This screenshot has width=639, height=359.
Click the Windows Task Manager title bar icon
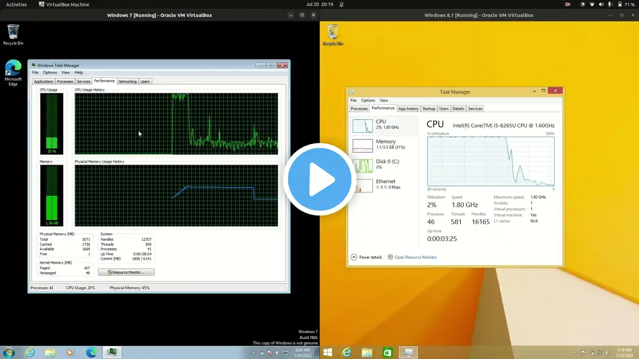(33, 65)
